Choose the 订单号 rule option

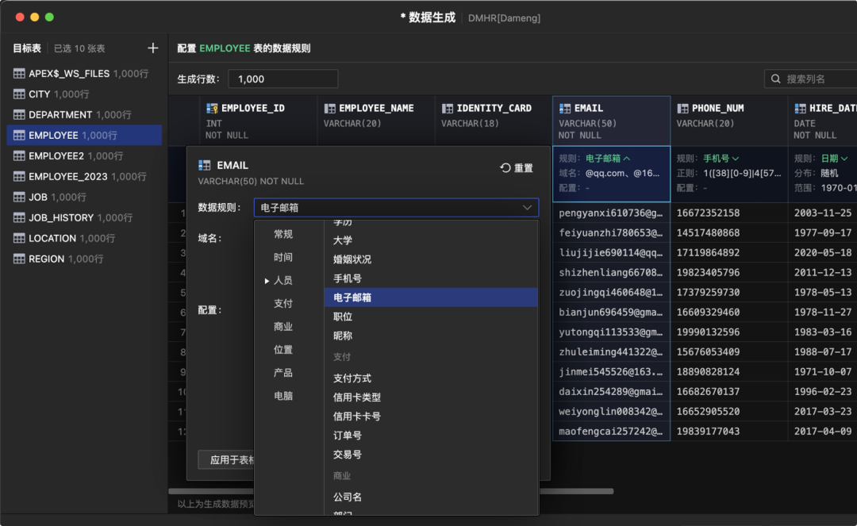[x=431, y=436]
